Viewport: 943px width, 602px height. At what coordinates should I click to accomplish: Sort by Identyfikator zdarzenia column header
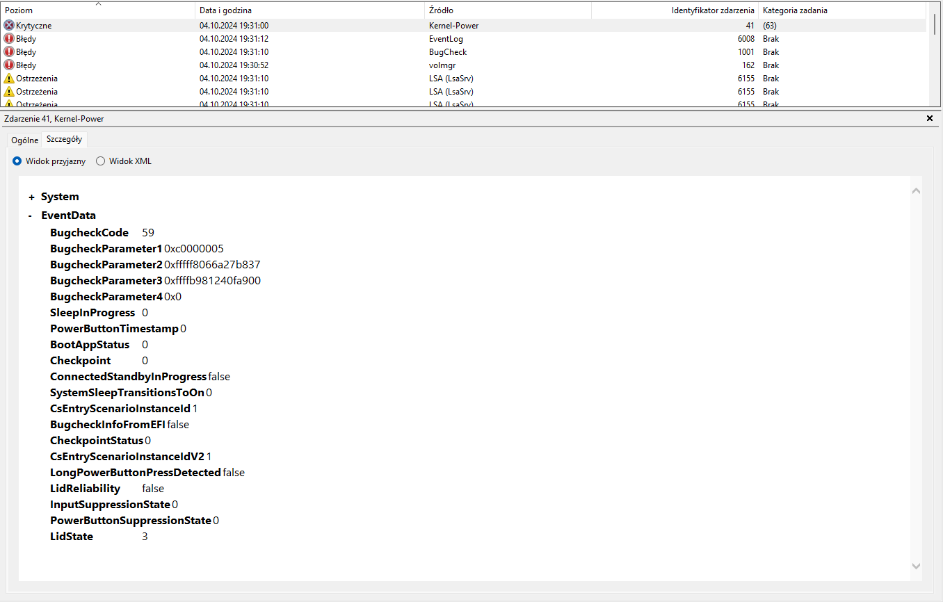pyautogui.click(x=675, y=10)
